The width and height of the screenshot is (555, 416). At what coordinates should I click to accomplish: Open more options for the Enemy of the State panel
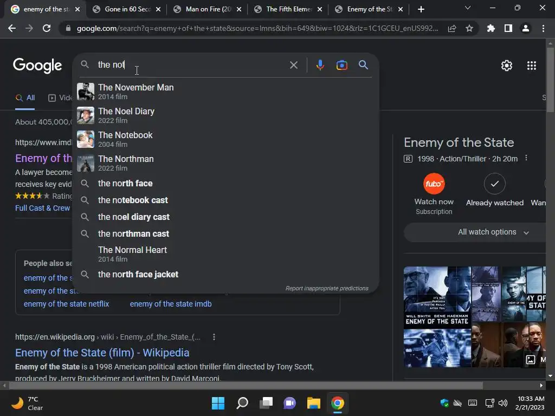point(526,158)
